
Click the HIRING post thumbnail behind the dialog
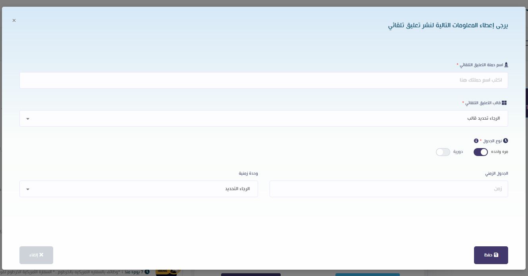[168, 272]
